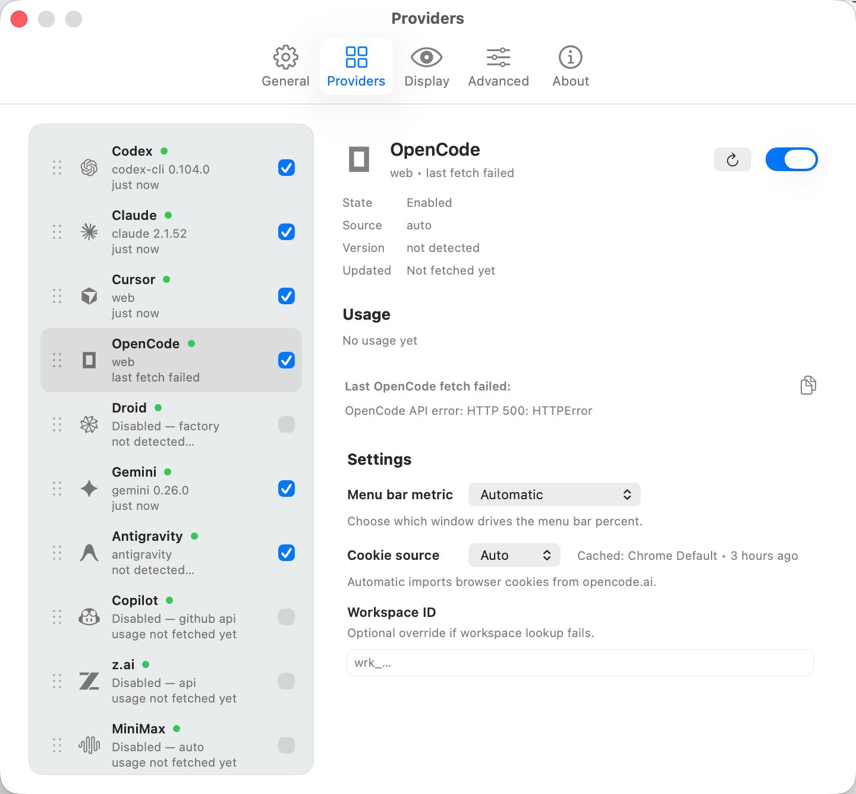Image resolution: width=856 pixels, height=794 pixels.
Task: Grab the drag handle for Codex row
Action: (x=57, y=168)
